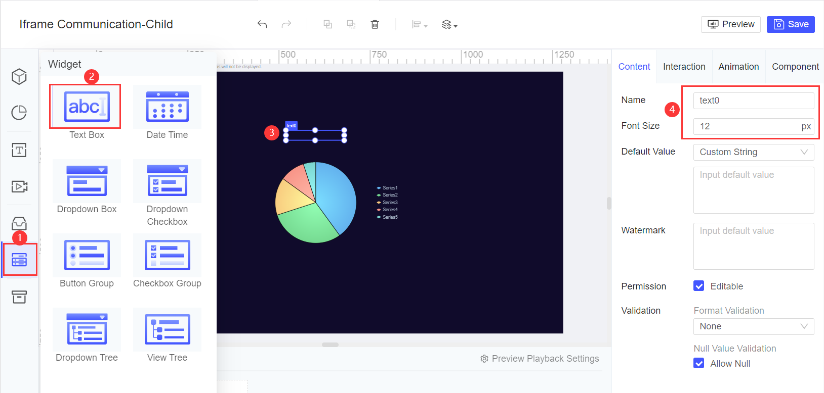
Task: Select the text0 component on canvas
Action: tap(315, 135)
